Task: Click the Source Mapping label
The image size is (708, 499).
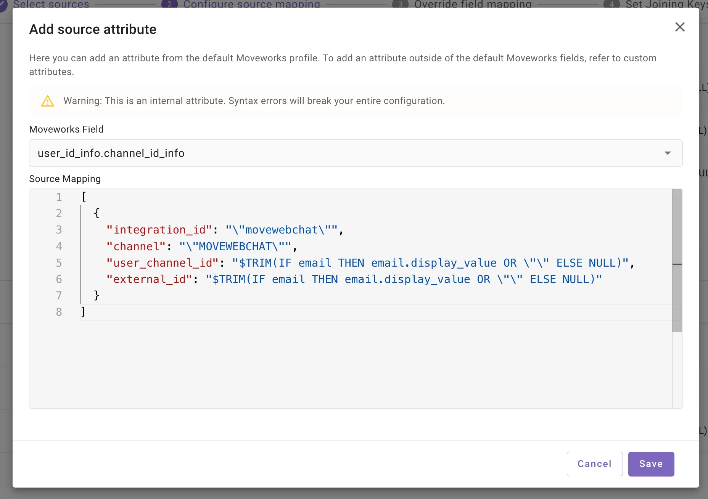Action: 65,179
